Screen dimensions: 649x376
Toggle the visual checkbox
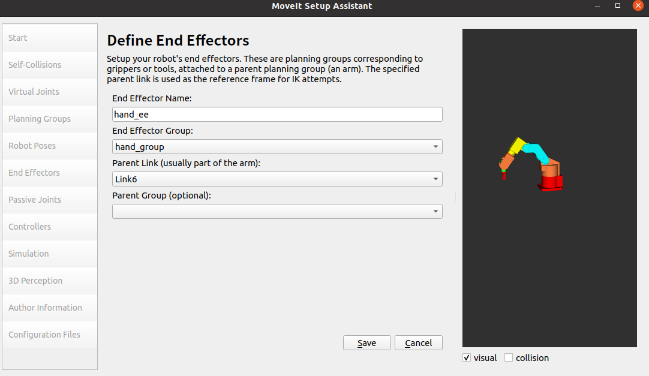467,358
